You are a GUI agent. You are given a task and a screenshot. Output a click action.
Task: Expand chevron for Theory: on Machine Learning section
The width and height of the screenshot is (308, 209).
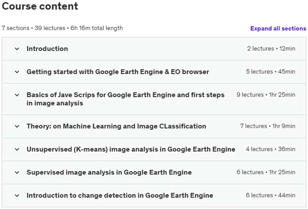[17, 126]
